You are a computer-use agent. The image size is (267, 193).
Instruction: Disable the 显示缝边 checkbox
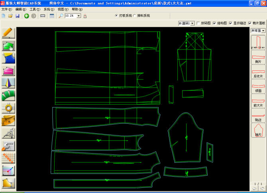230,23
